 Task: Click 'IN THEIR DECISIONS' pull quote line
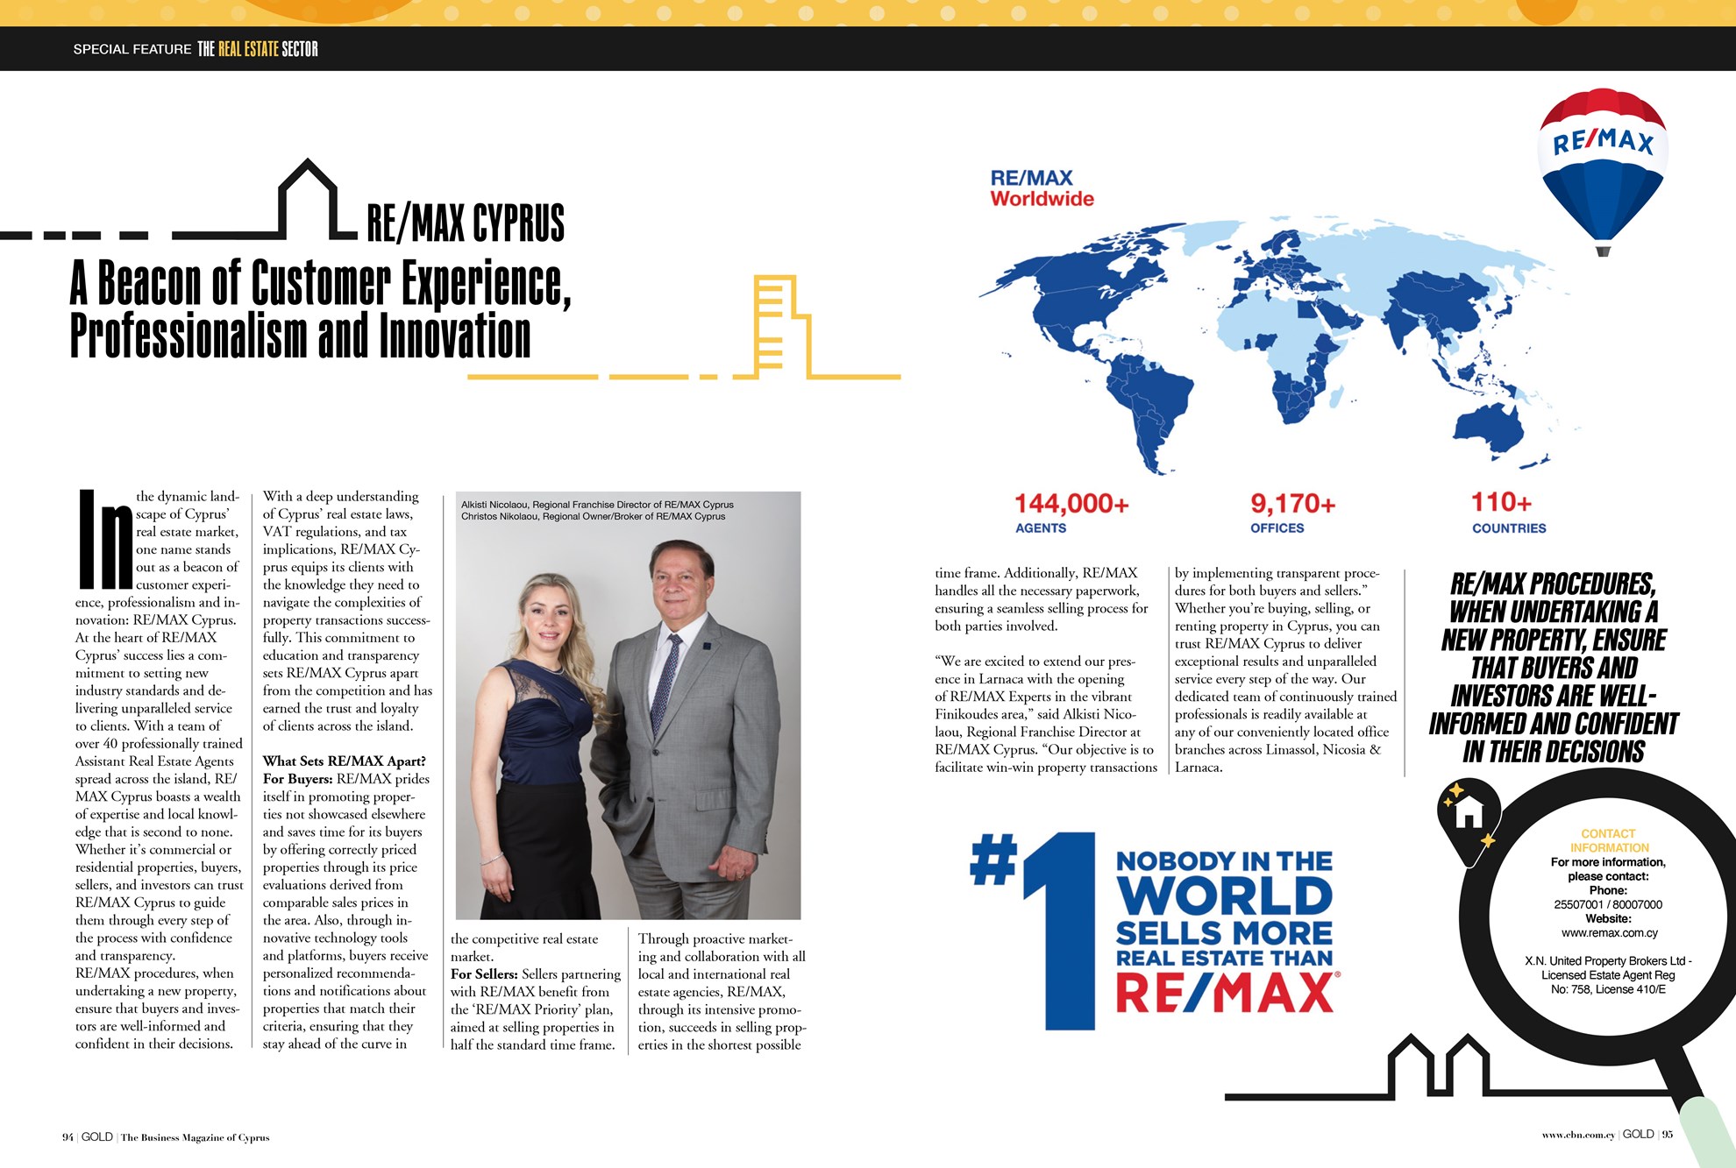click(x=1554, y=752)
